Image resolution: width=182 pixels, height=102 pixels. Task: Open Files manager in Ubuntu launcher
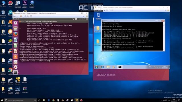[15, 29]
